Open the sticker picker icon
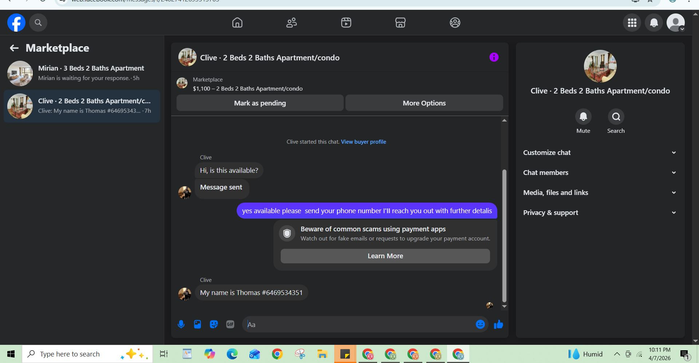 click(x=214, y=324)
